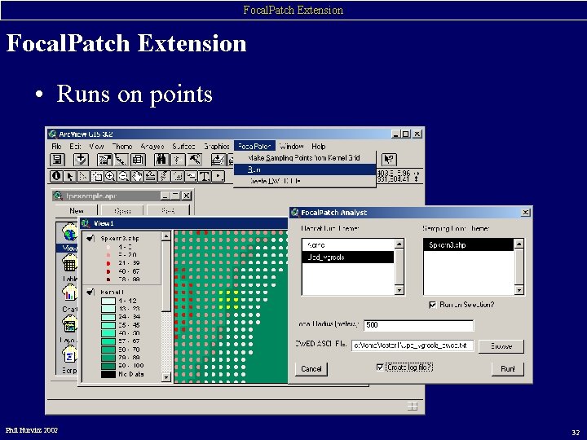
Task: Select the highlighted kernel grid theme entry
Action: pos(348,257)
